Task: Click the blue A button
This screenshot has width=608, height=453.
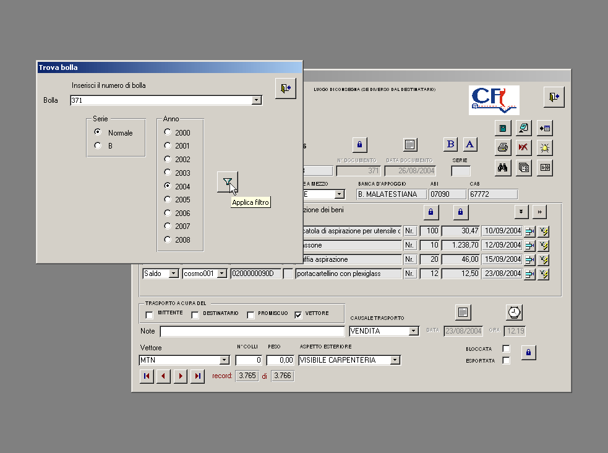Action: click(469, 144)
